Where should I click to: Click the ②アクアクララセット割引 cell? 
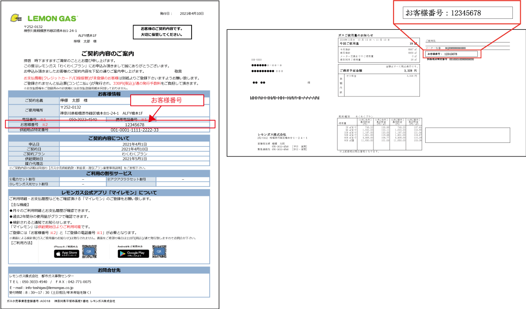point(131,179)
